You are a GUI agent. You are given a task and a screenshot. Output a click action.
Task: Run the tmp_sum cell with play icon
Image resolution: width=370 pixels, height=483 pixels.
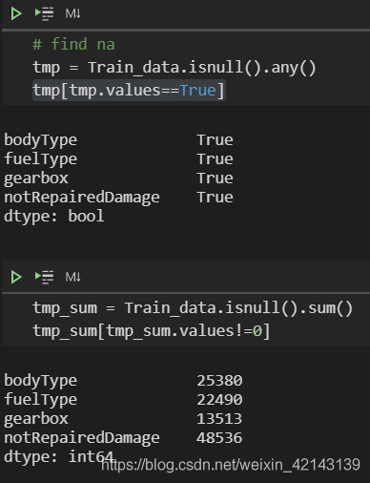pyautogui.click(x=16, y=277)
